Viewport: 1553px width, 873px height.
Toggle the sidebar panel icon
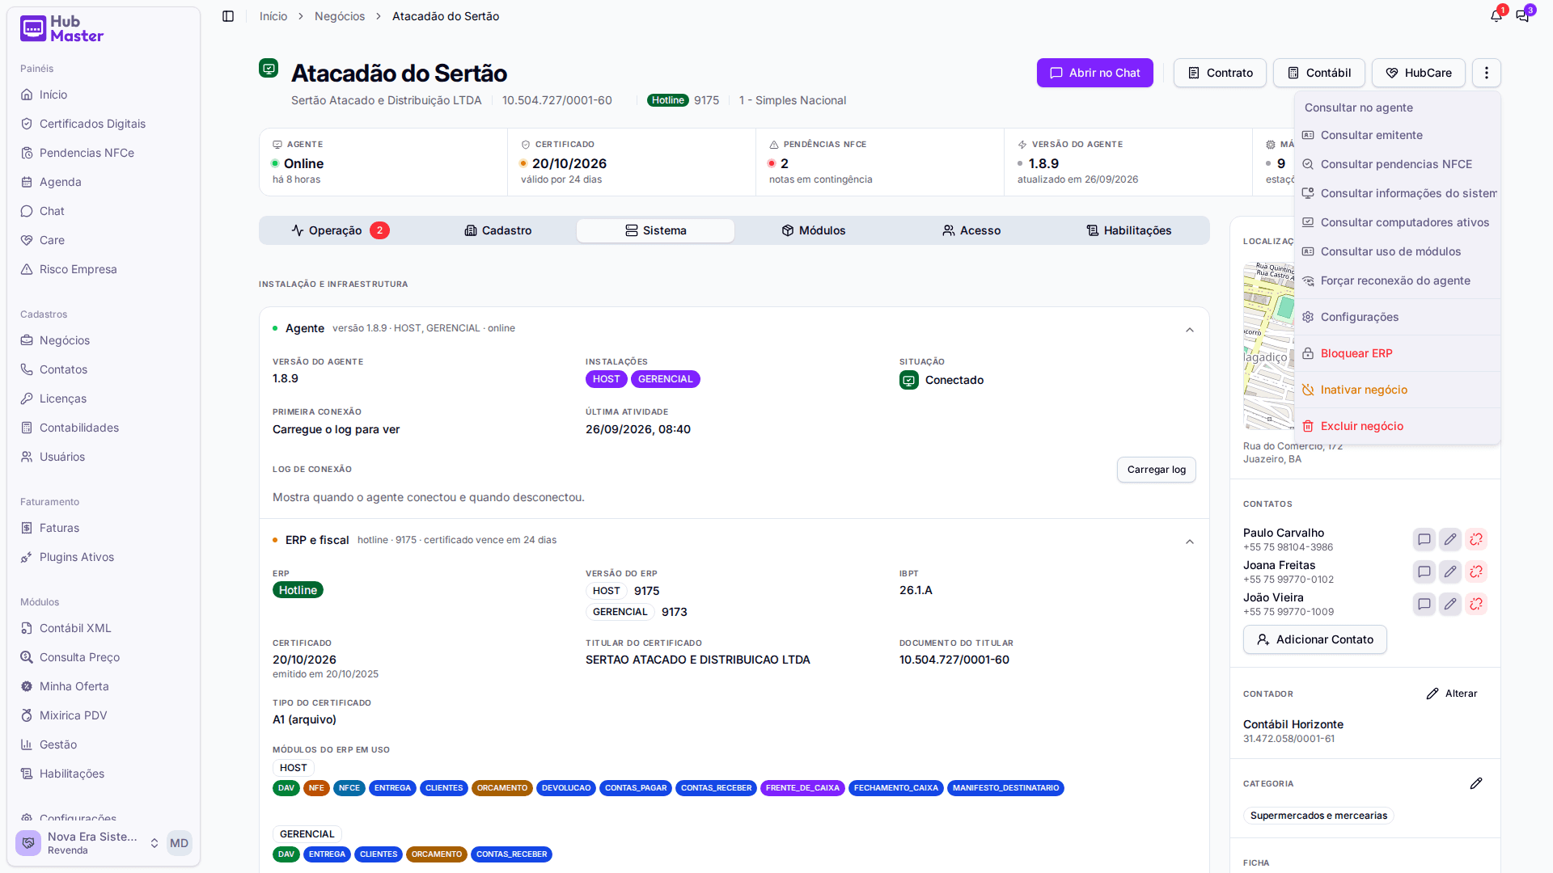pyautogui.click(x=228, y=16)
